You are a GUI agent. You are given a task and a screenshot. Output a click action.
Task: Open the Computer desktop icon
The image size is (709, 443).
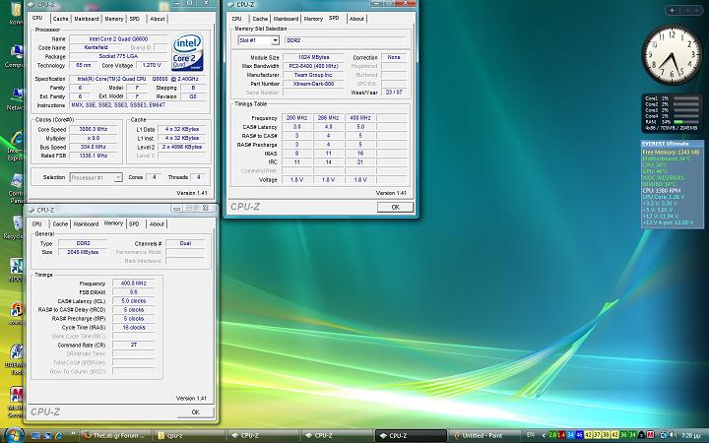tap(15, 56)
